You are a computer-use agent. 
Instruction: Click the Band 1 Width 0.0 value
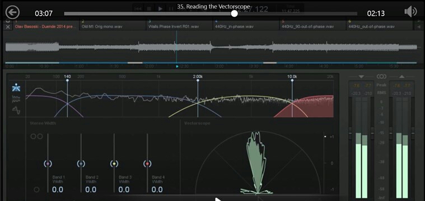pyautogui.click(x=58, y=189)
